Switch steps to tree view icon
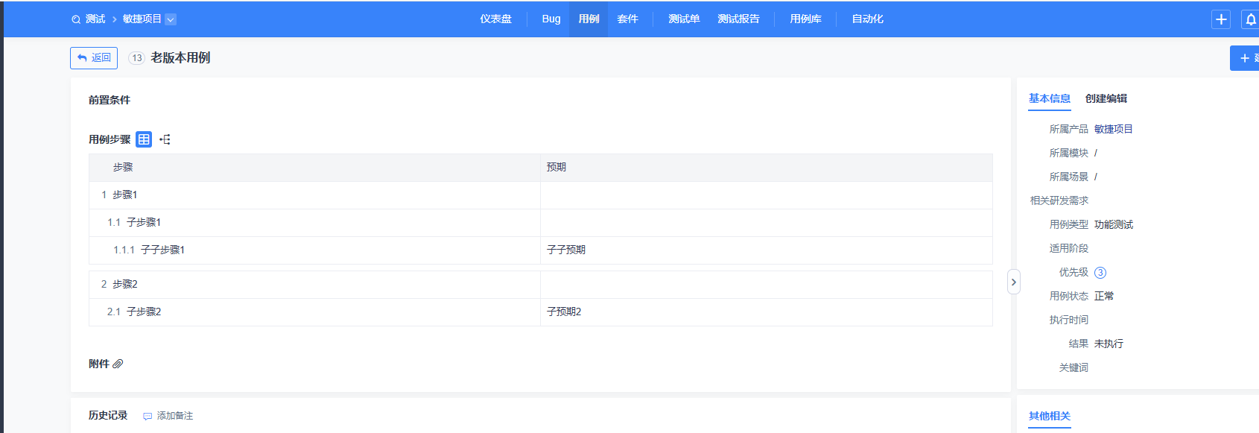 [x=165, y=139]
